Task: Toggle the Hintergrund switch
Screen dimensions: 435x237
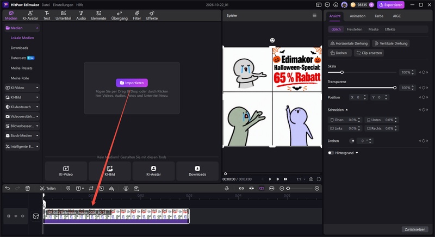Action: [x=331, y=153]
